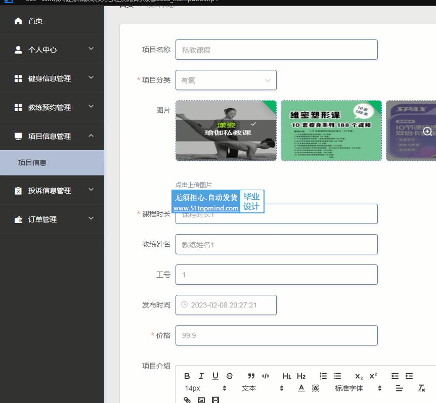Click the 发布时间 date-time field
This screenshot has height=403, width=436.
tap(226, 305)
